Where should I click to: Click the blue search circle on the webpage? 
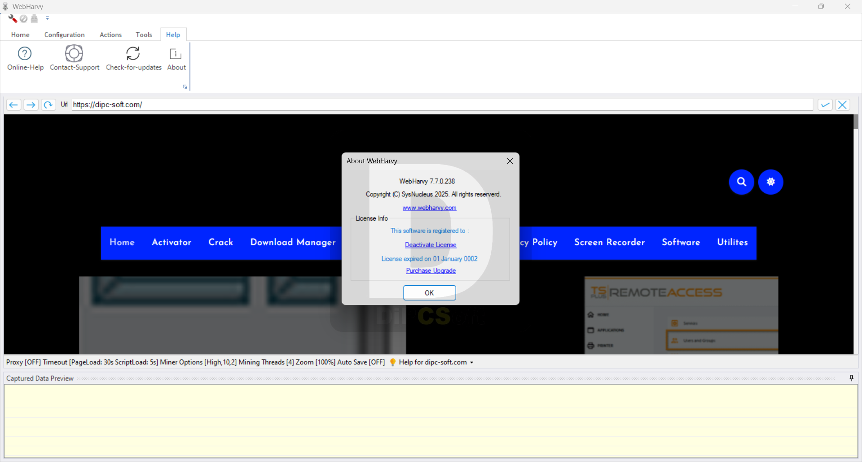pyautogui.click(x=741, y=182)
